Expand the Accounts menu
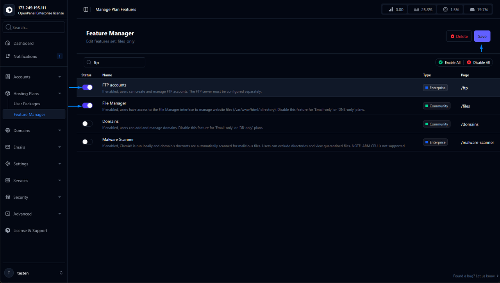Image resolution: width=500 pixels, height=283 pixels. (x=60, y=77)
